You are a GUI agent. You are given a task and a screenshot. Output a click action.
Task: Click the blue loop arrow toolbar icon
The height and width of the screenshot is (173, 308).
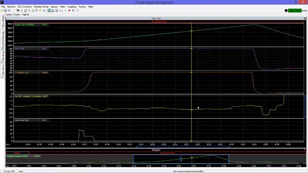(57, 11)
